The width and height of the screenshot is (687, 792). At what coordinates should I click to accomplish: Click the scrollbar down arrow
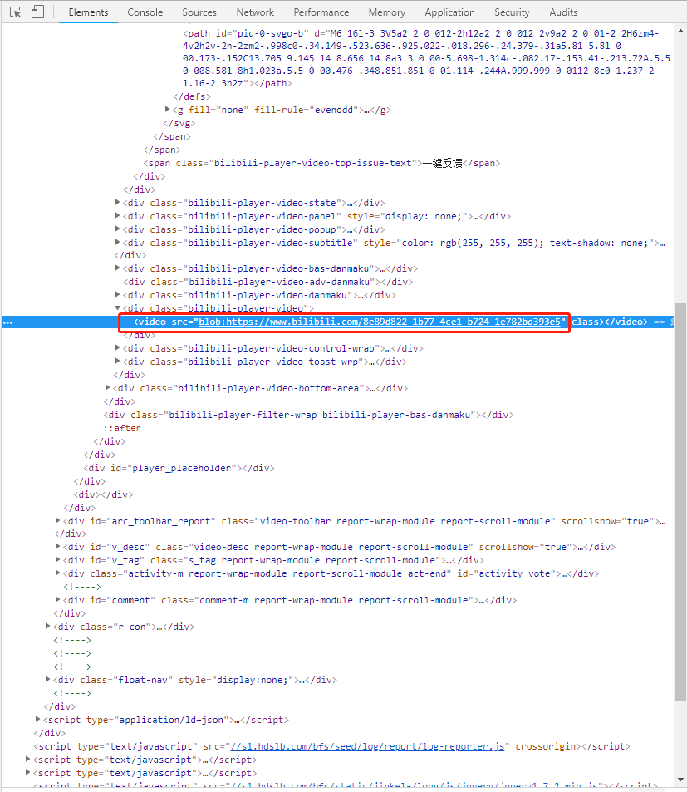click(x=680, y=780)
